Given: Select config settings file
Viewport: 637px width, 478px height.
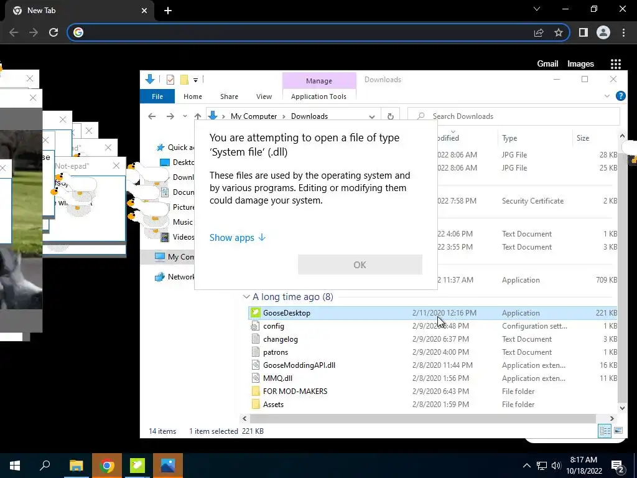Looking at the screenshot, I should click(x=433, y=326).
